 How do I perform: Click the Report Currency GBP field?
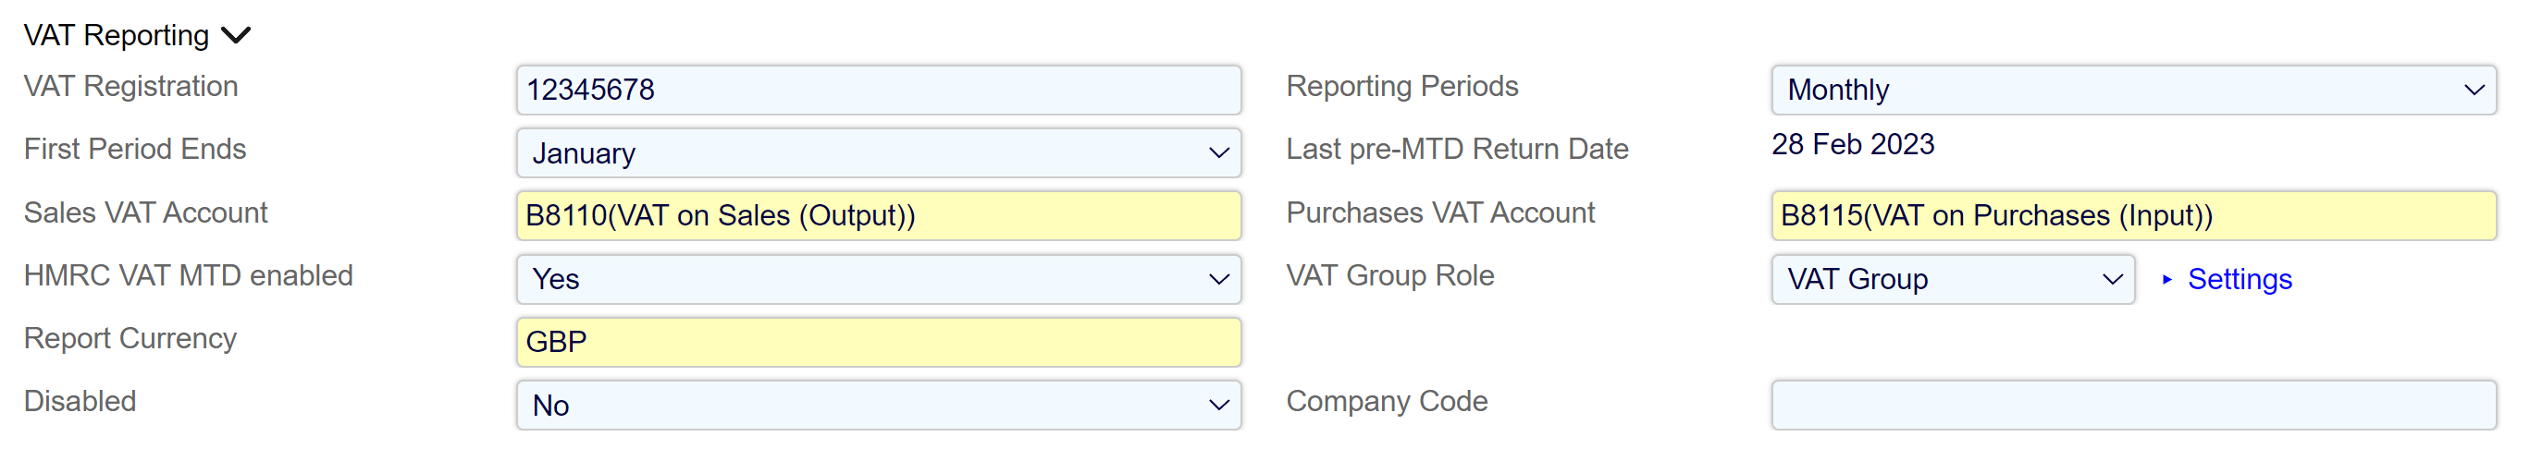(x=877, y=343)
